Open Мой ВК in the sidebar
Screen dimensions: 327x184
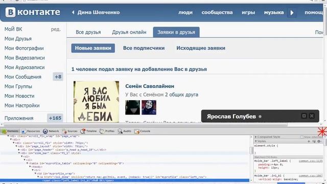13,29
